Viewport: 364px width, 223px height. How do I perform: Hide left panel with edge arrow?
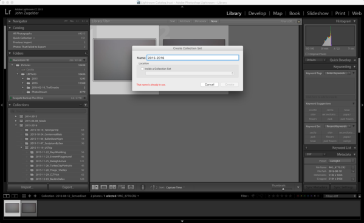[x=2, y=105]
